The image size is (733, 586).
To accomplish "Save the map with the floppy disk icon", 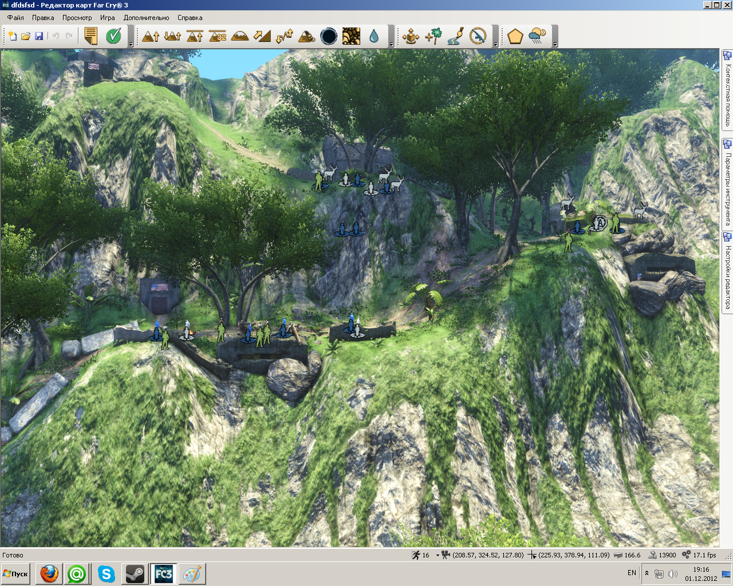I will tap(39, 36).
